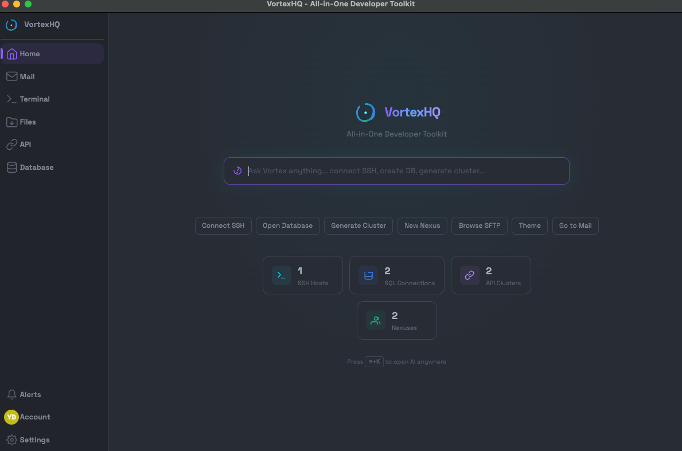Click the Generate Cluster button

[358, 226]
